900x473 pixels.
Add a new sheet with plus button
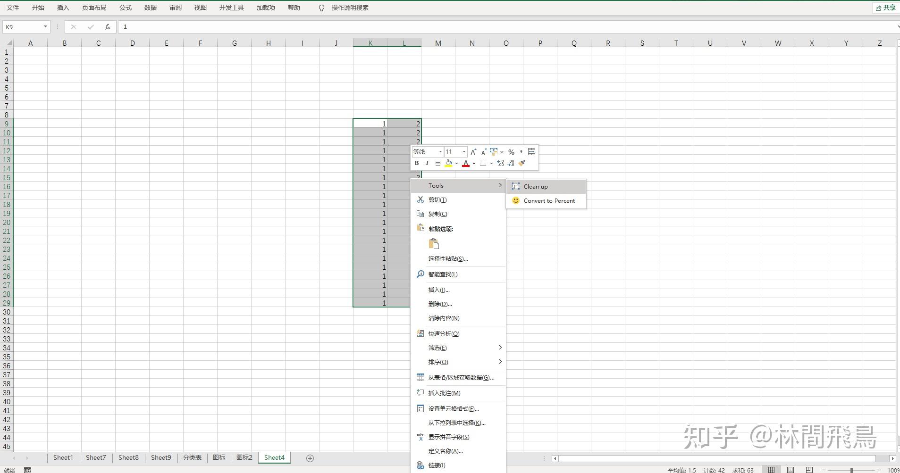[310, 458]
